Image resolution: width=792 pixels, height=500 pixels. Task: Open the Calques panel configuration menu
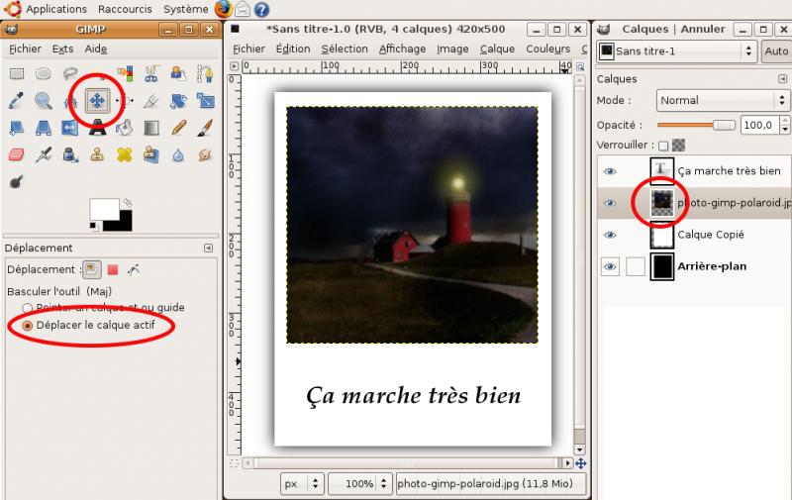pos(782,79)
